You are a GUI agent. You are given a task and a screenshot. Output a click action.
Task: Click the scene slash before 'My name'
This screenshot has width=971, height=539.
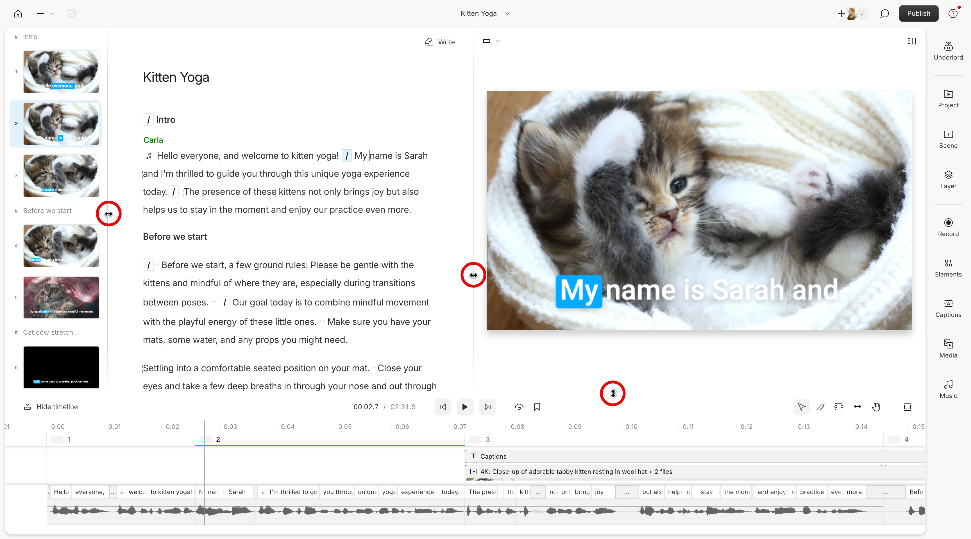347,156
